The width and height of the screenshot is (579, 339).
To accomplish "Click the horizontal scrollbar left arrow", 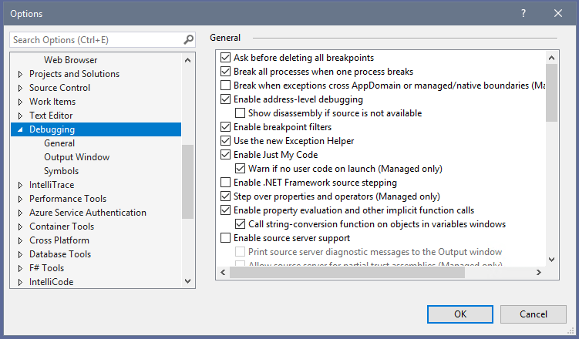I will [x=223, y=273].
